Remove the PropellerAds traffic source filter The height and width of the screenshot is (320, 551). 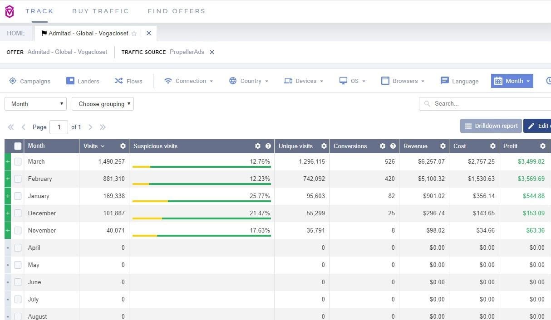pyautogui.click(x=212, y=52)
